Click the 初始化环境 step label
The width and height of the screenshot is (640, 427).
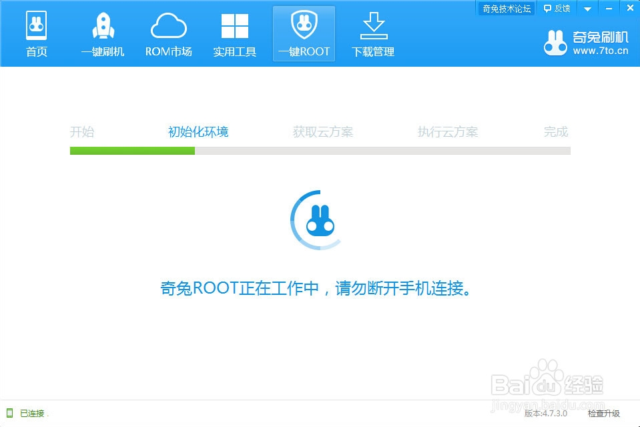coord(198,132)
